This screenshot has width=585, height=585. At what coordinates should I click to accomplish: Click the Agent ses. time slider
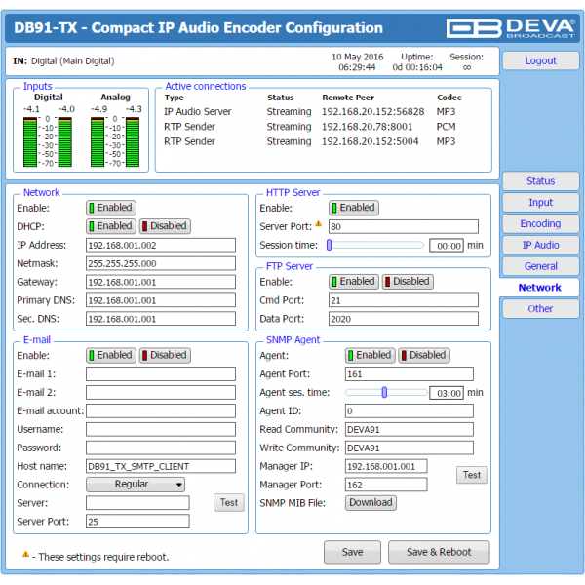click(x=386, y=393)
